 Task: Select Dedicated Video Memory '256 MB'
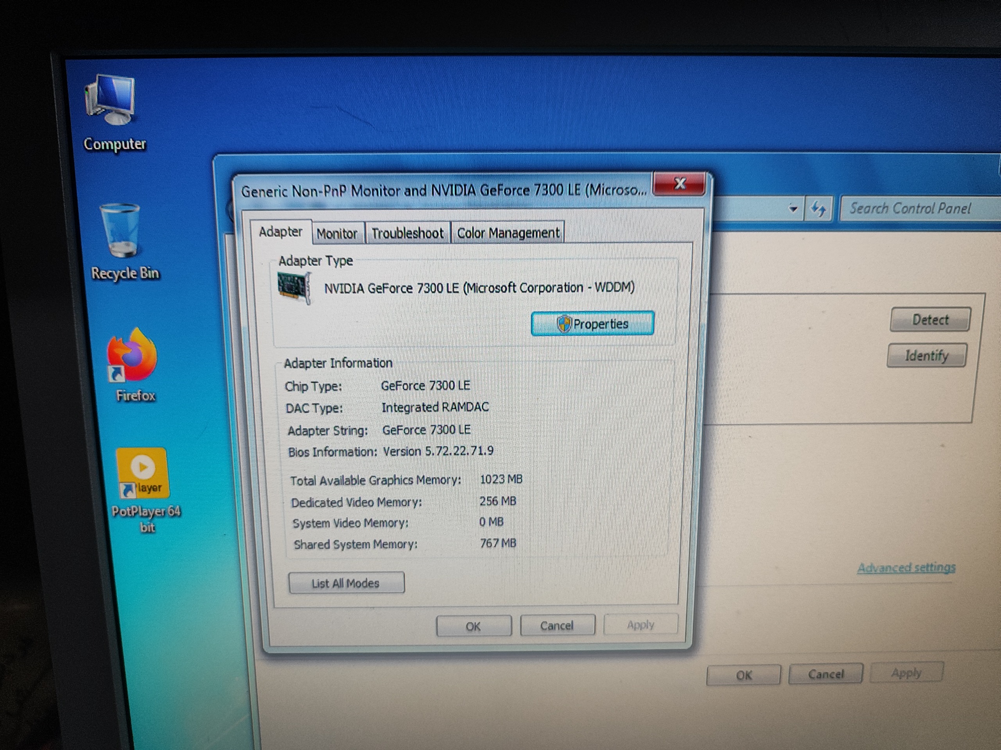pyautogui.click(x=498, y=501)
